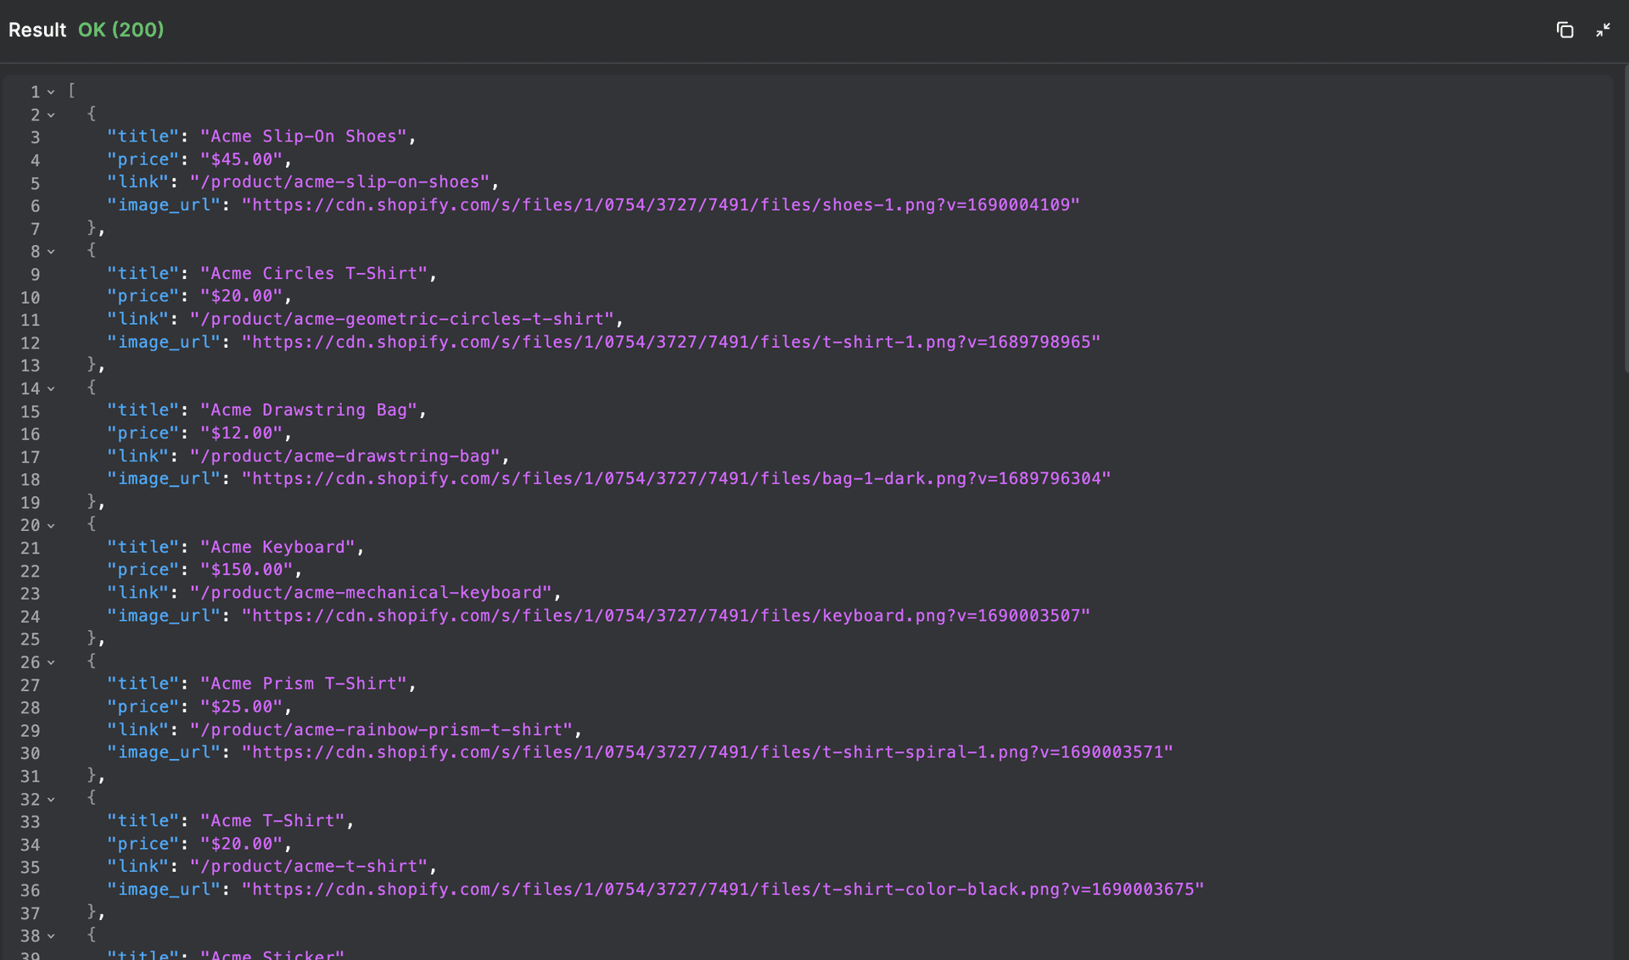Click the acme-mechanical-keyboard link
Viewport: 1629px width, 960px height.
point(372,592)
